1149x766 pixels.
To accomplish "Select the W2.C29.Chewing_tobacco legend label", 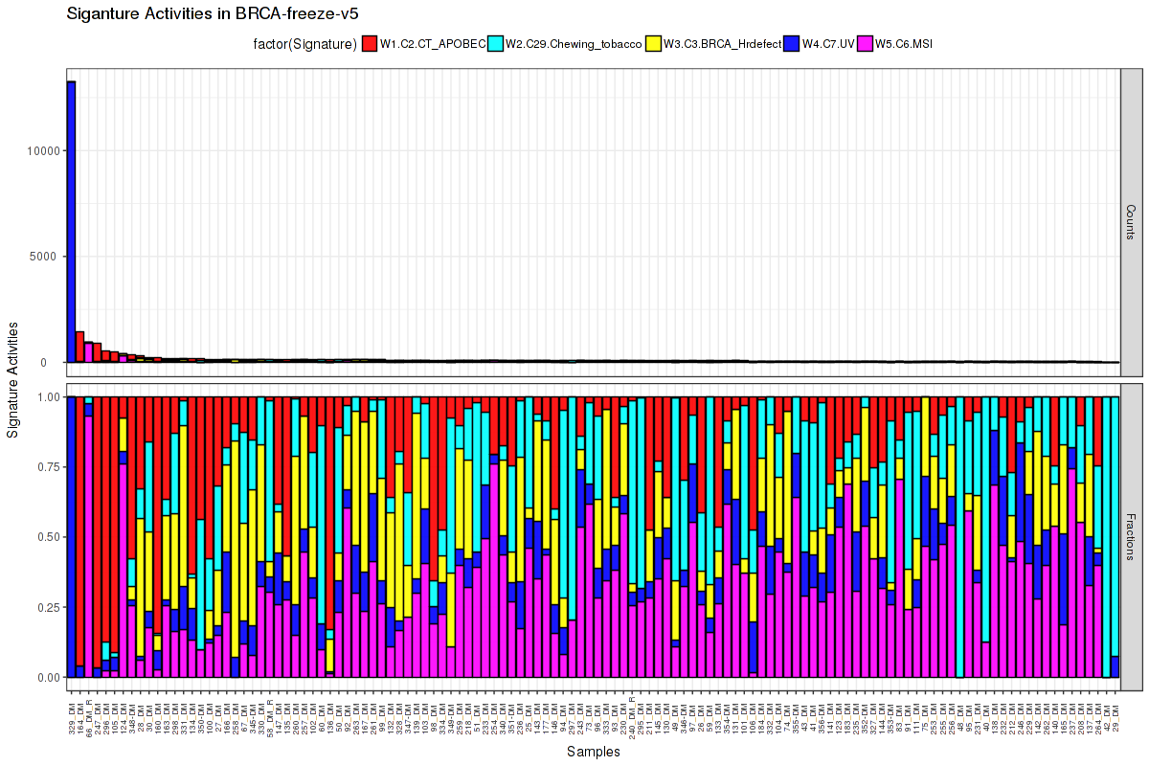I will (574, 43).
